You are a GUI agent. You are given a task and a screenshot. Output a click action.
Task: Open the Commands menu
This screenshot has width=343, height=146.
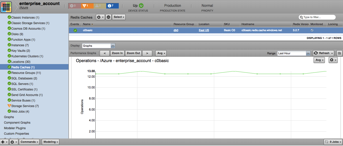(x=30, y=142)
